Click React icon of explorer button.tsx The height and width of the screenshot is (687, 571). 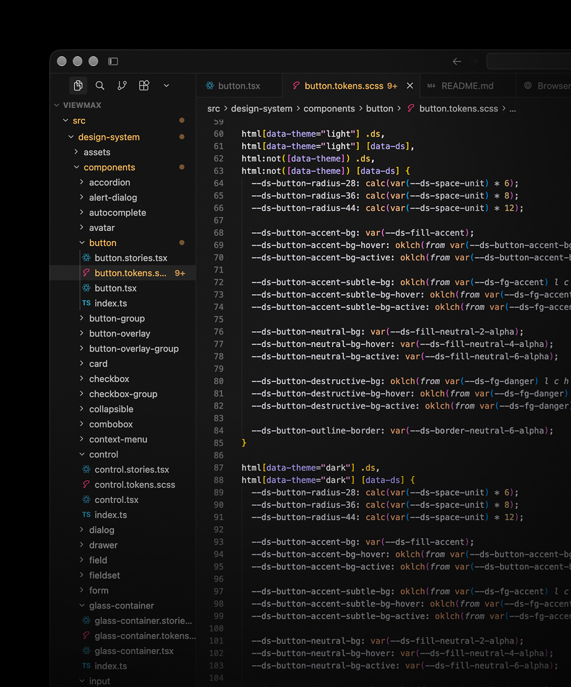tap(86, 288)
